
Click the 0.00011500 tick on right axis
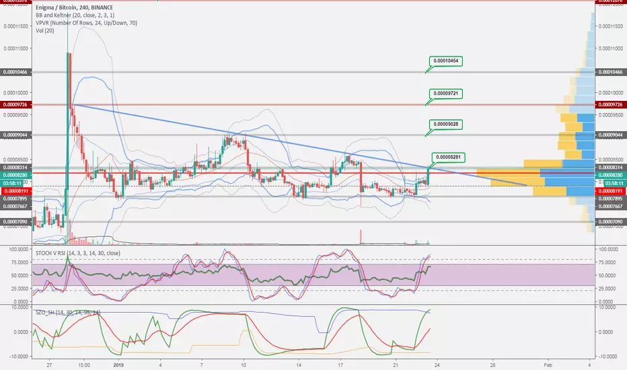pos(611,26)
